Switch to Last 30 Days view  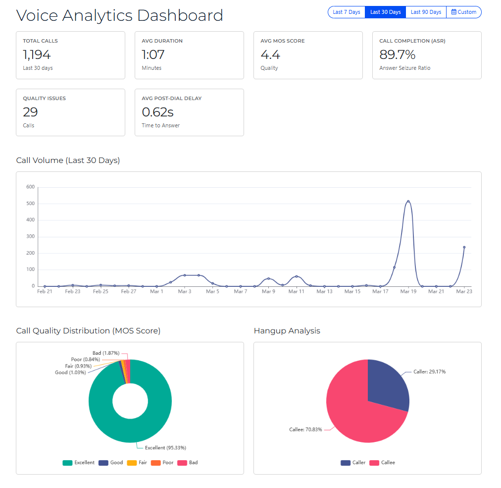(x=385, y=12)
